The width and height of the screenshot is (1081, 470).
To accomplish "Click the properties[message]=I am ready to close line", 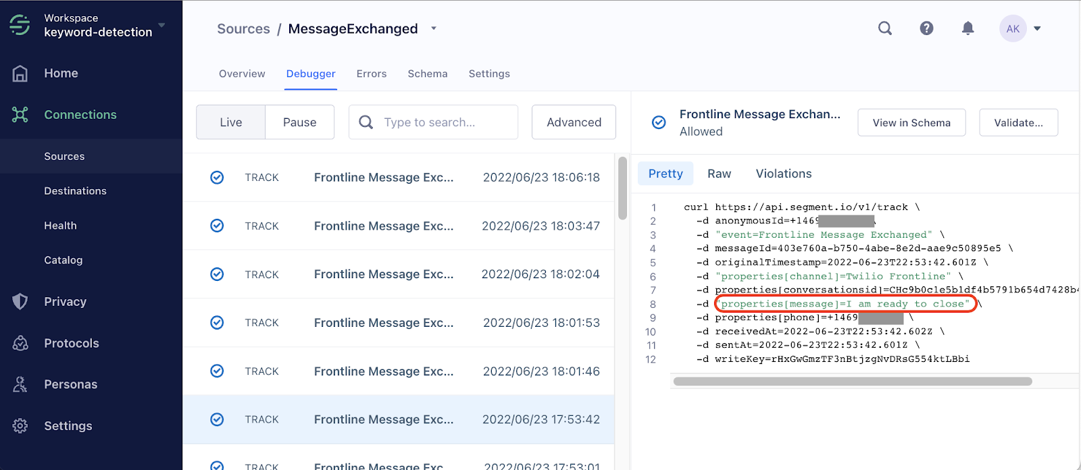I will (x=845, y=304).
